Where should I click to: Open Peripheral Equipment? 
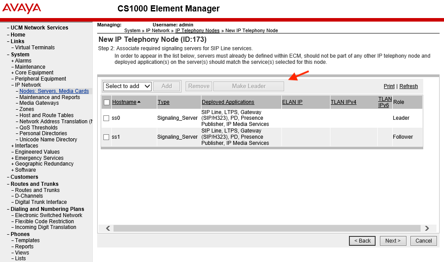tap(41, 79)
